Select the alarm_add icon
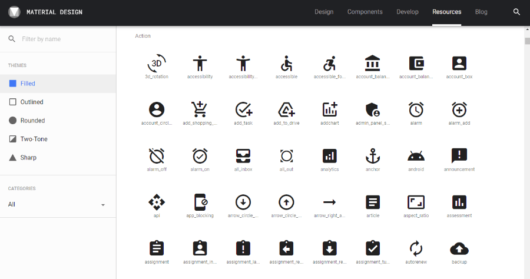This screenshot has height=279, width=530. 459,109
